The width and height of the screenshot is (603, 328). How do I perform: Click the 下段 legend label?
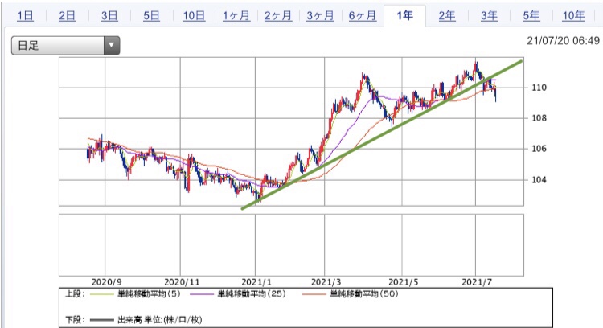tap(75, 319)
